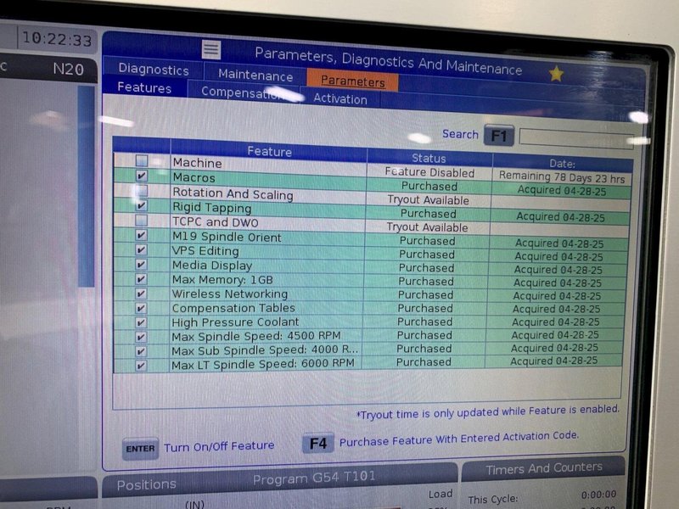This screenshot has height=509, width=679.
Task: Toggle the High Pressure Coolant checkbox
Action: tap(141, 322)
